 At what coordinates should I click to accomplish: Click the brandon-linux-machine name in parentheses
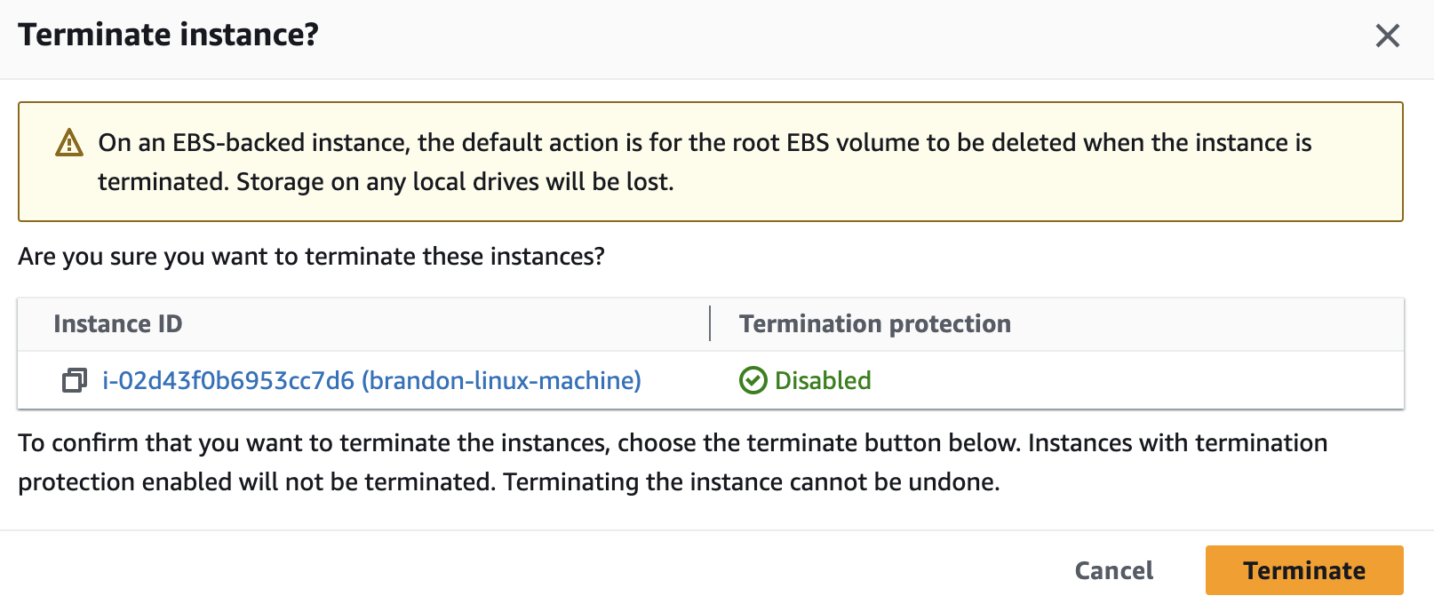coord(502,380)
